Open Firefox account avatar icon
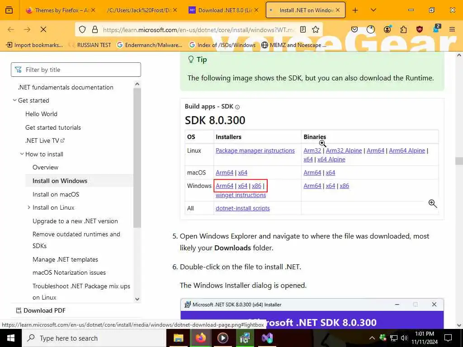Image resolution: width=463 pixels, height=347 pixels. (x=387, y=29)
